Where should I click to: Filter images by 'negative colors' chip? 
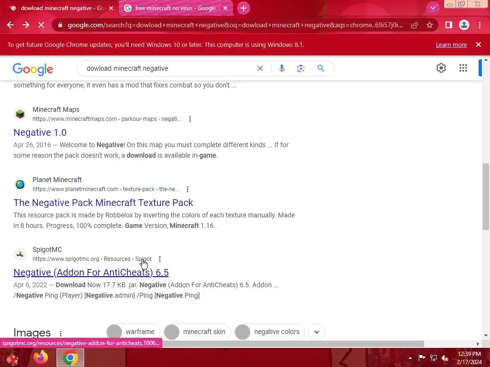coord(270,332)
